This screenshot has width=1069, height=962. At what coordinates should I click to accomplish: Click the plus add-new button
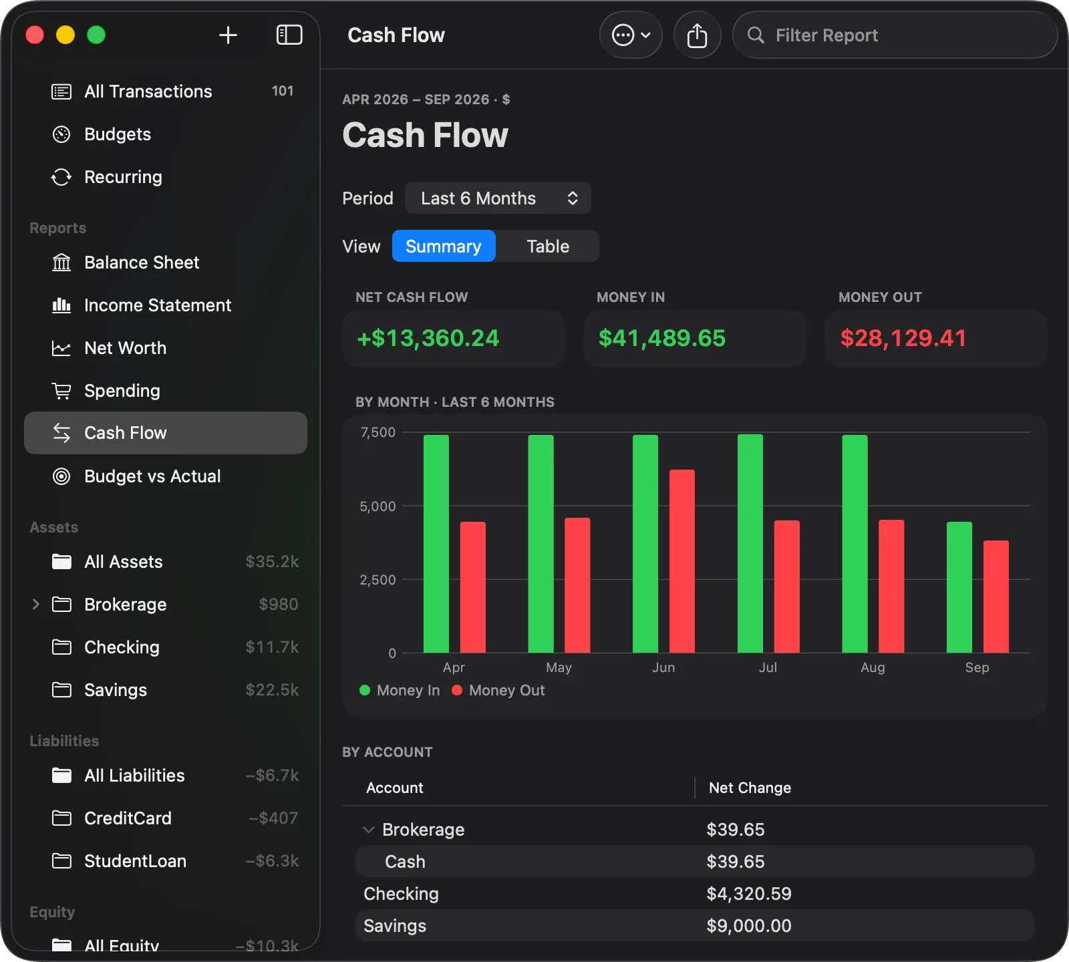pos(228,35)
